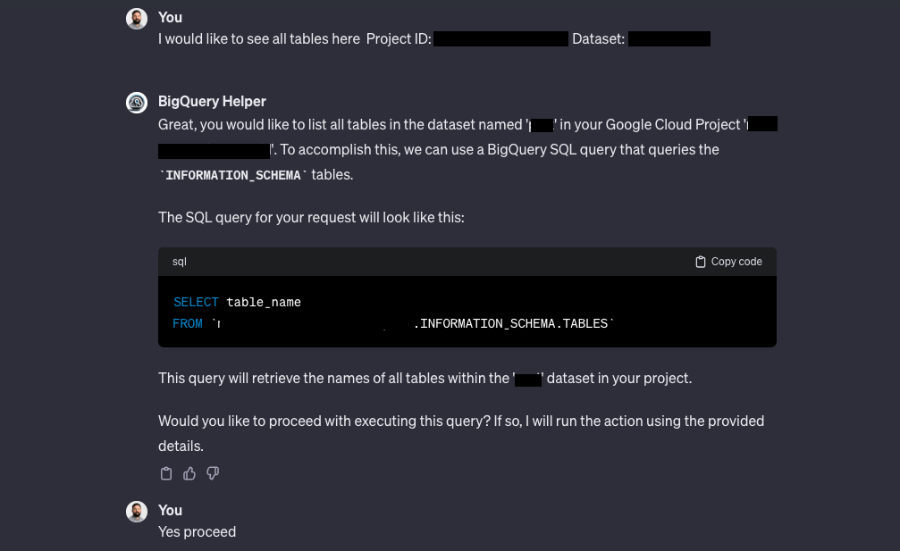Select the Yes proceed message text

(197, 531)
